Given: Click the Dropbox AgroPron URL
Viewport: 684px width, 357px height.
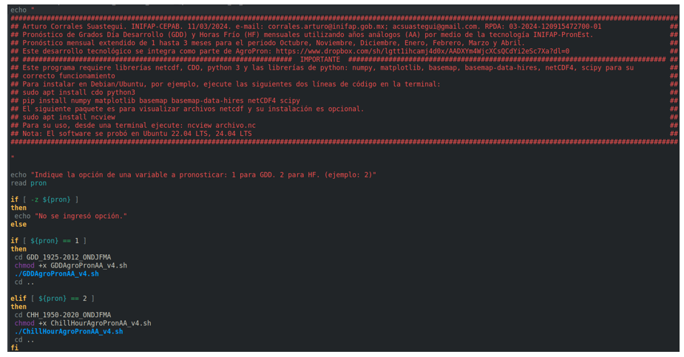Looking at the screenshot, I should click(x=422, y=51).
